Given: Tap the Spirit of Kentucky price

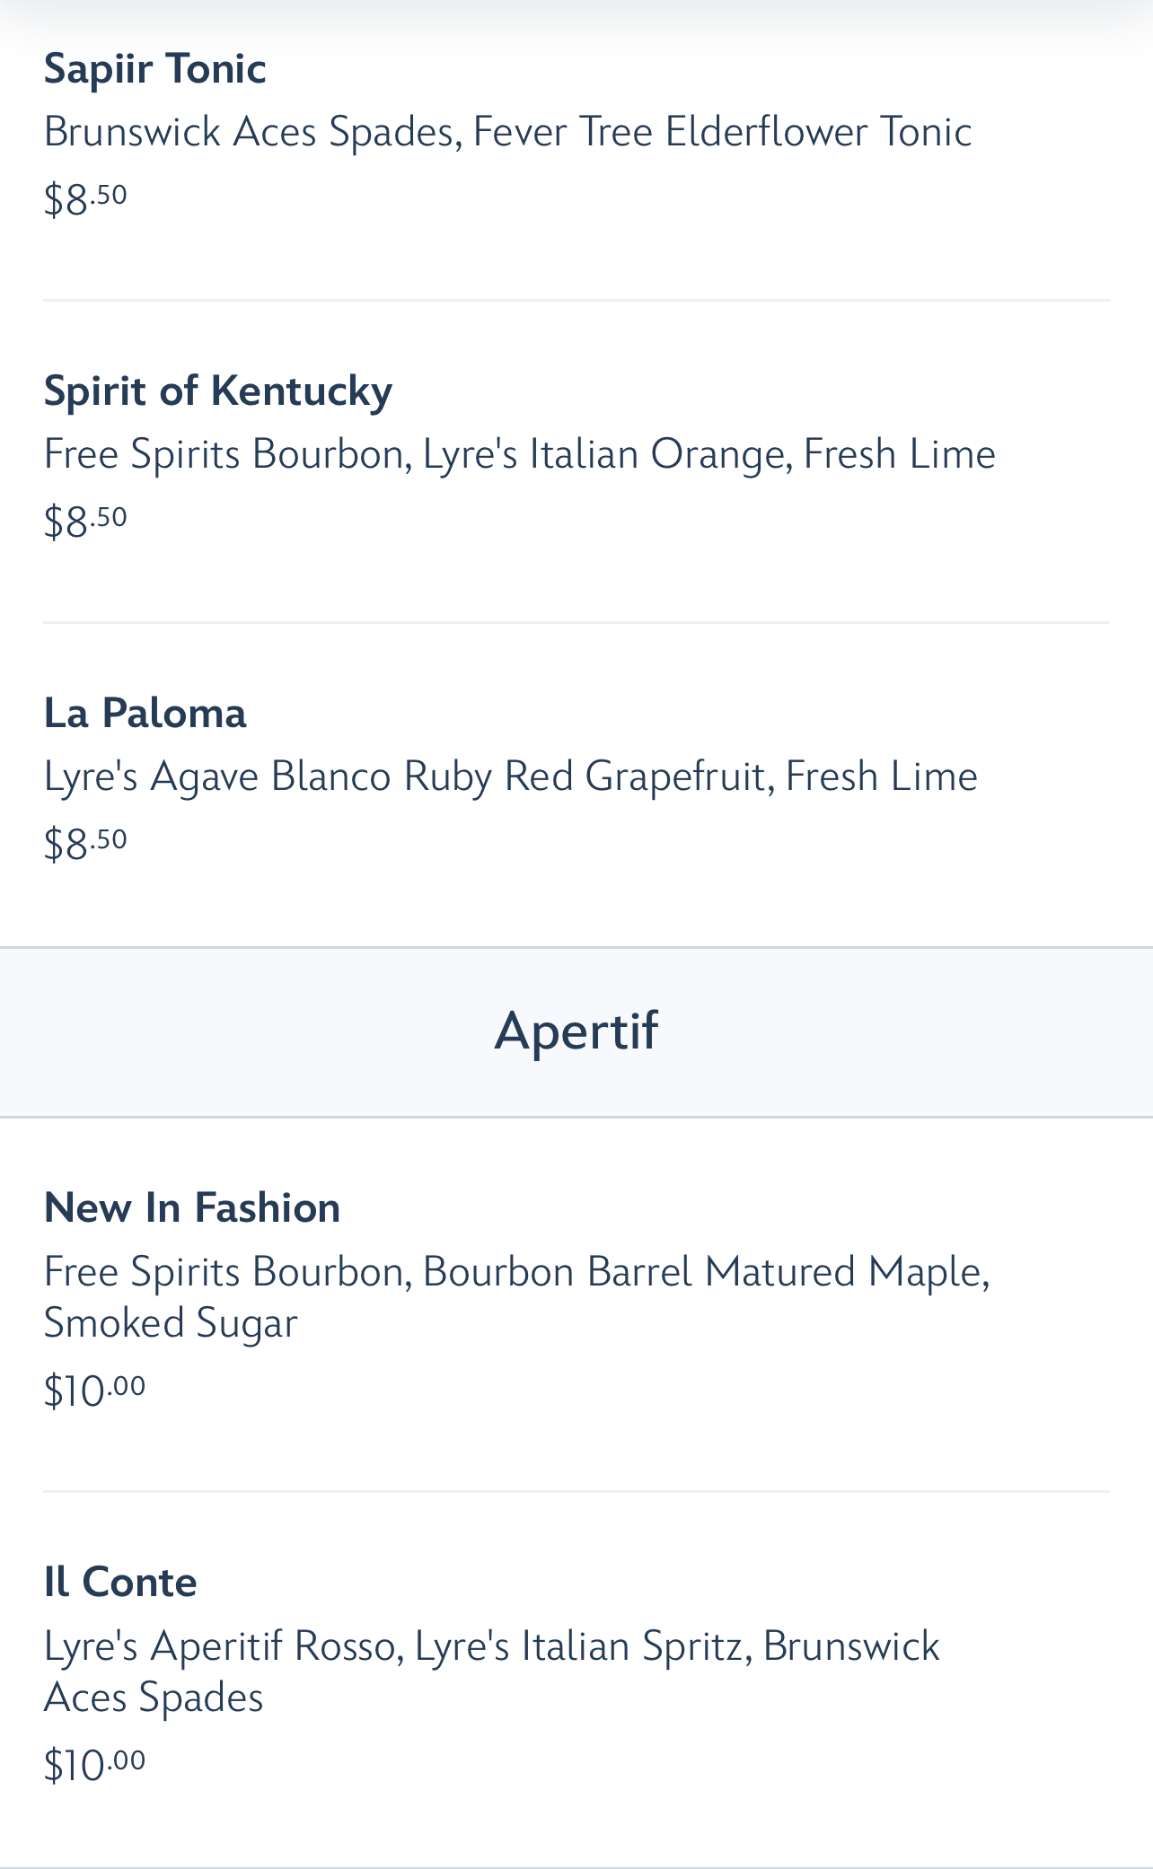Looking at the screenshot, I should 85,521.
